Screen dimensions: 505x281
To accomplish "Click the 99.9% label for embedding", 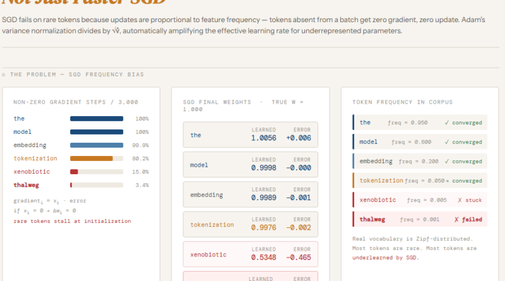I will tap(140, 145).
